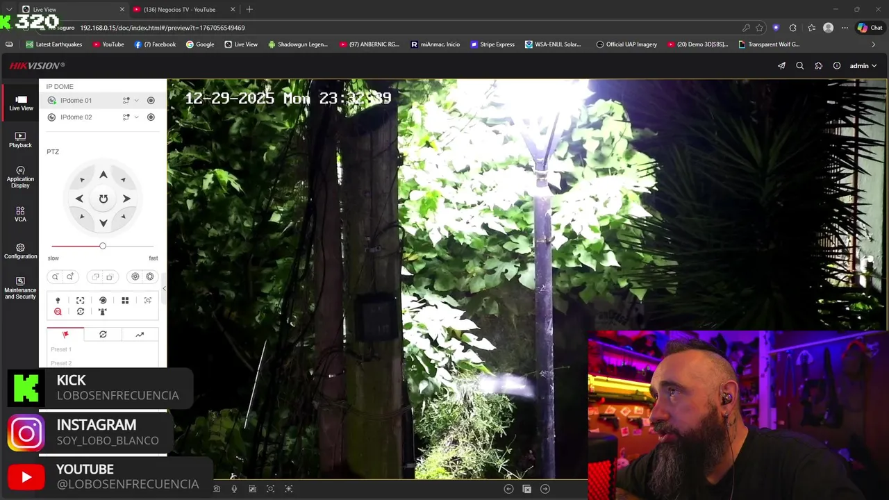
Task: Click the iris open button
Action: [150, 276]
